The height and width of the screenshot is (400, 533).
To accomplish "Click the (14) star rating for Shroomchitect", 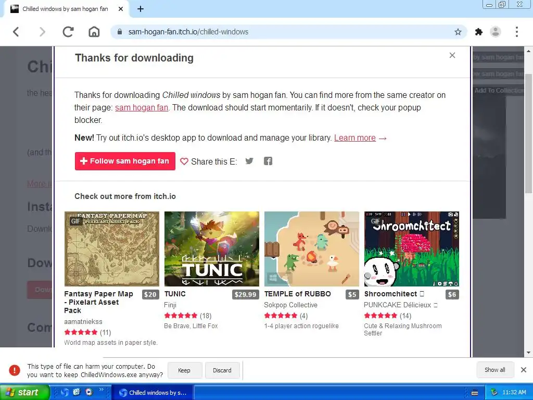I will pos(387,316).
